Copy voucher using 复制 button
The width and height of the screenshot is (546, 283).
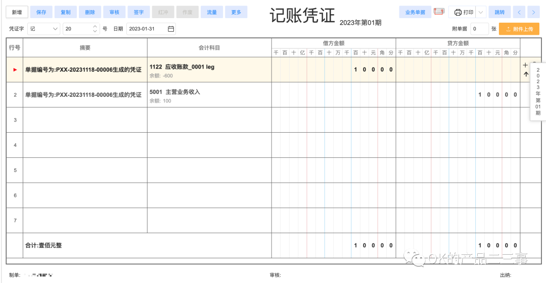(65, 12)
